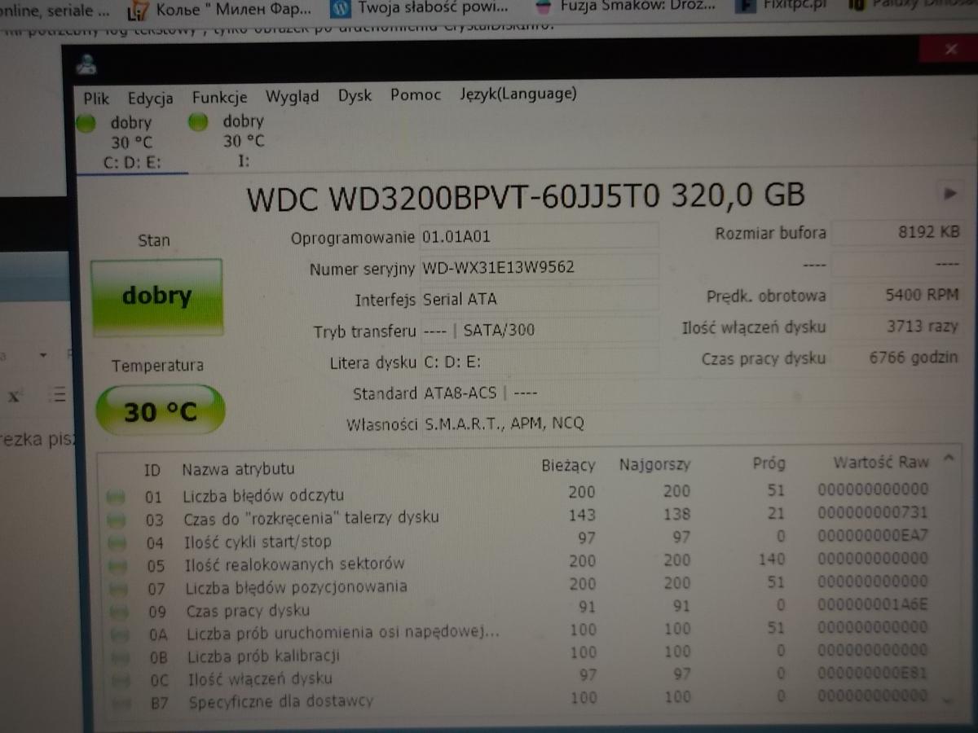This screenshot has width=978, height=733.
Task: Select the 'Czas do "rozkręcenia" talerzy dysku' attribute
Action: point(311,517)
